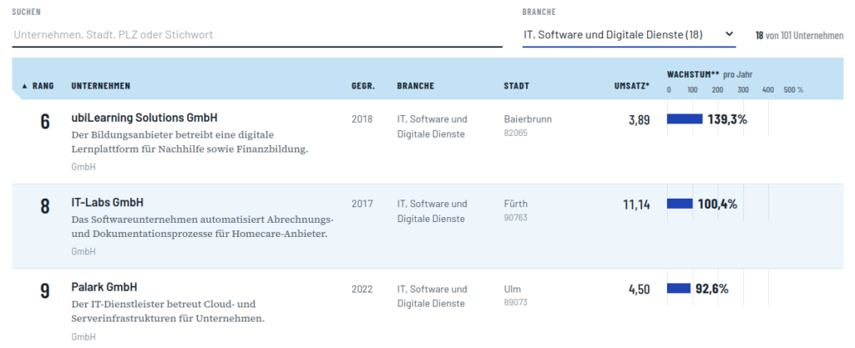This screenshot has height=348, width=855.
Task: Click the search field for Unternehmen, Stadt, PLZ
Action: pyautogui.click(x=257, y=34)
